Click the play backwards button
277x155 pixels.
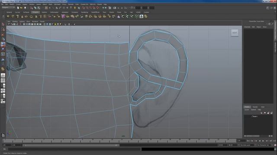click(260, 141)
